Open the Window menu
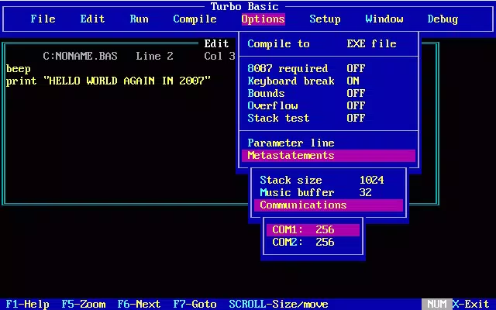496x310 pixels. pyautogui.click(x=384, y=19)
